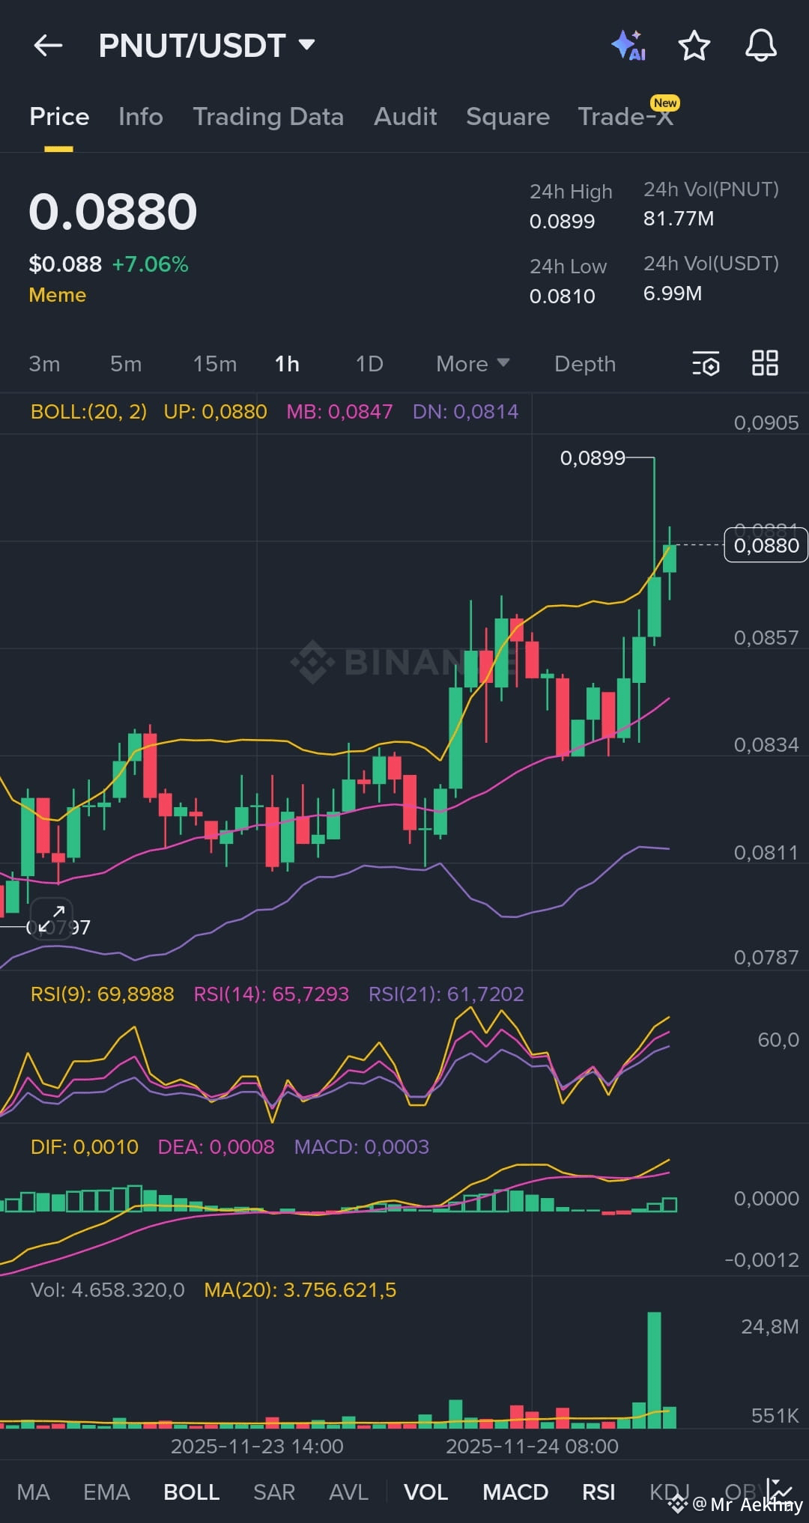Enable the KDJ sub-indicator
This screenshot has width=809, height=1523.
click(x=669, y=1492)
